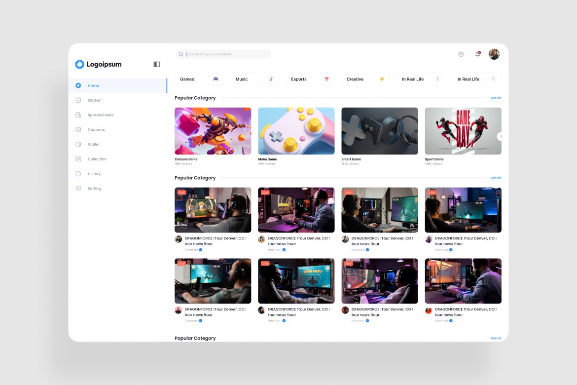Click See all above the live streams grid
This screenshot has height=385, width=577.
pyautogui.click(x=495, y=178)
